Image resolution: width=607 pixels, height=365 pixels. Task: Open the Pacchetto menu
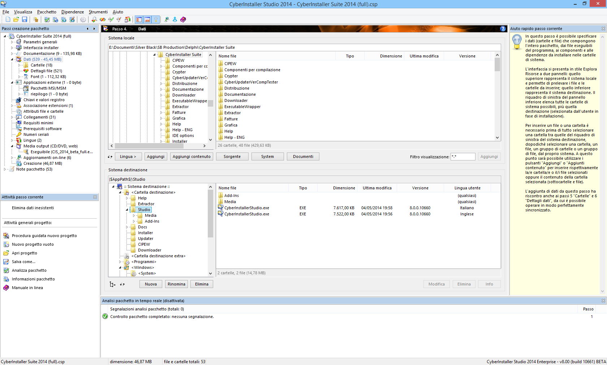click(47, 12)
